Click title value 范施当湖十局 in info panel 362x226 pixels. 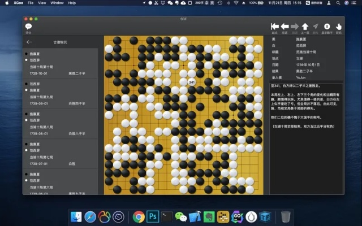[x=306, y=52]
